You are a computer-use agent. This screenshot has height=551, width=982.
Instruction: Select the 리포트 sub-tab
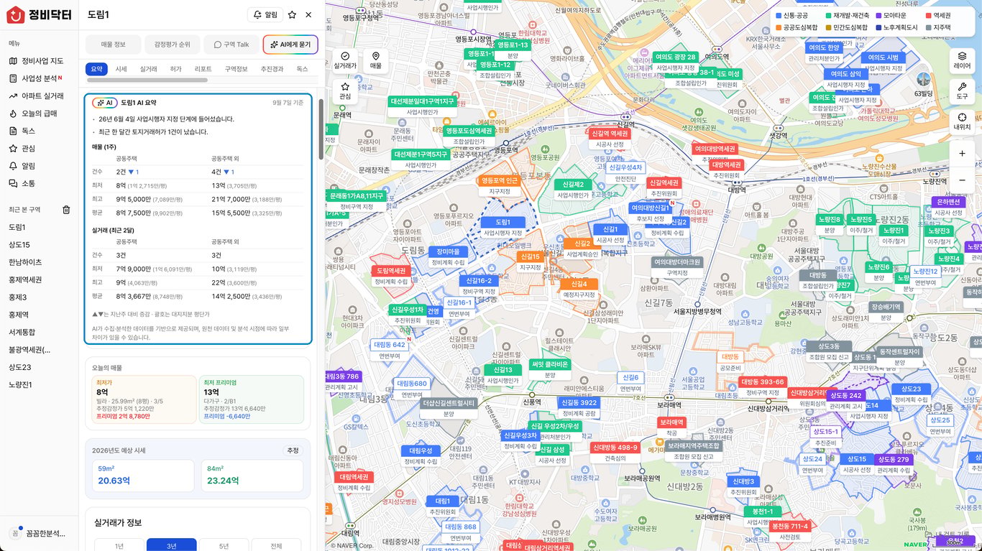(x=203, y=69)
